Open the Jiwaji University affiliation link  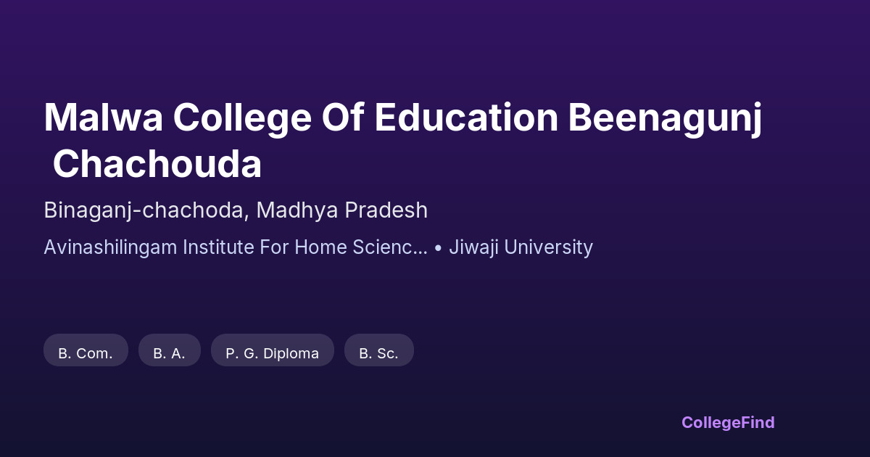click(x=521, y=247)
